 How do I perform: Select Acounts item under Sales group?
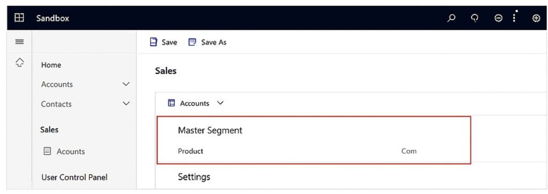pyautogui.click(x=64, y=151)
